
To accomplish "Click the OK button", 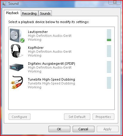I will [59, 129].
